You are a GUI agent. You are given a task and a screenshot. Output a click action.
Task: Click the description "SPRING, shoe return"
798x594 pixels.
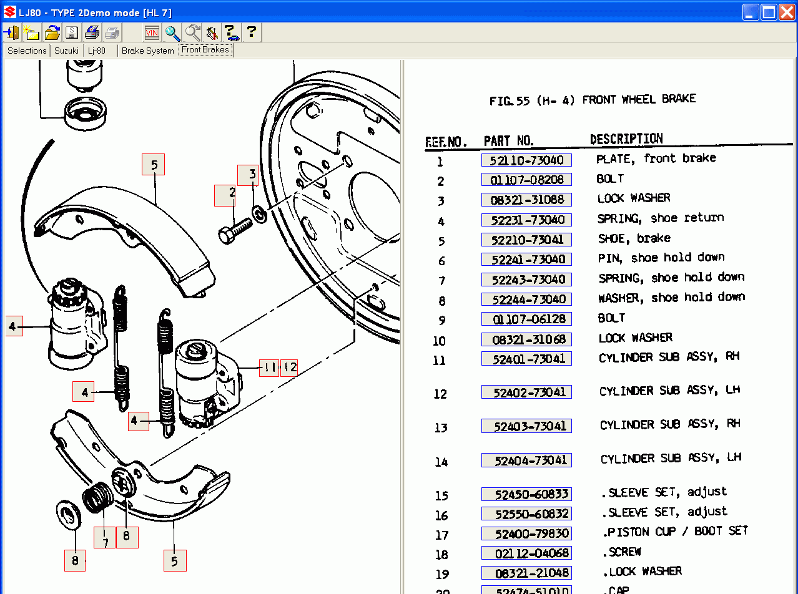[x=661, y=218]
